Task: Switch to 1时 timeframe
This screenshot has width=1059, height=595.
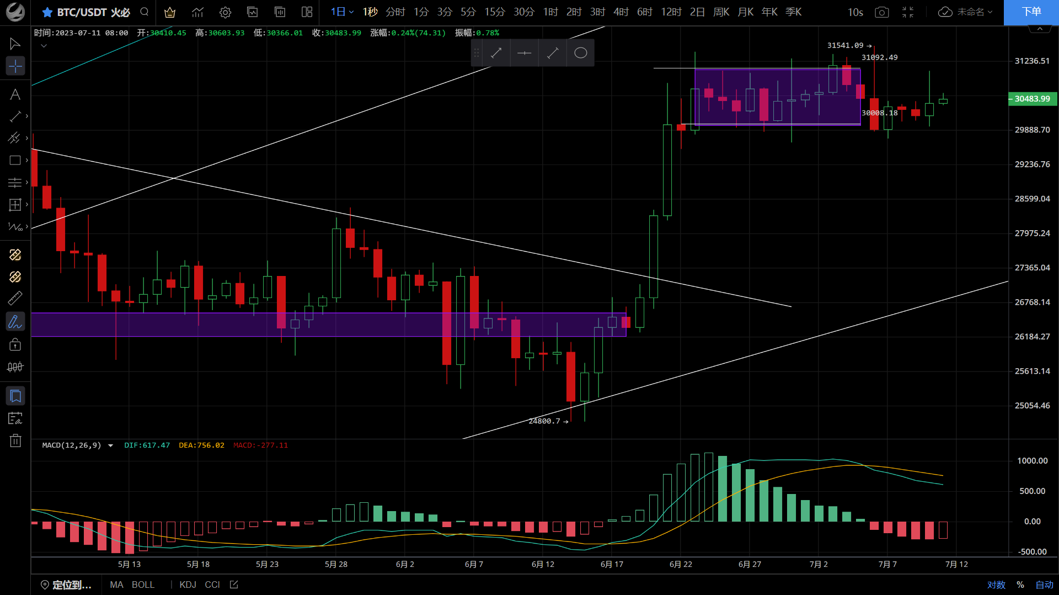Action: coord(550,12)
